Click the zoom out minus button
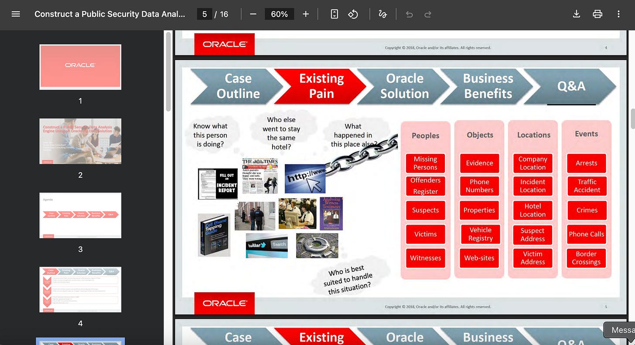The width and height of the screenshot is (635, 345). click(253, 14)
